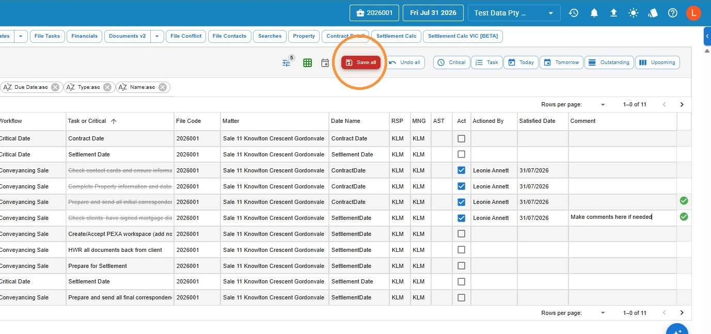Untick Act for Check clients signed mortgage row
This screenshot has height=334, width=711.
462,218
